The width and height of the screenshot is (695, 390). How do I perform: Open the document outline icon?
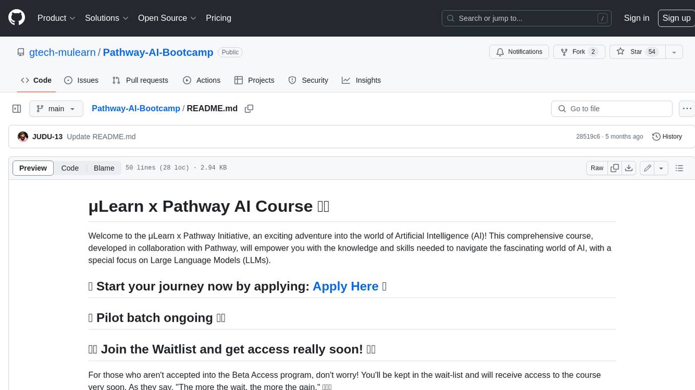tap(679, 168)
